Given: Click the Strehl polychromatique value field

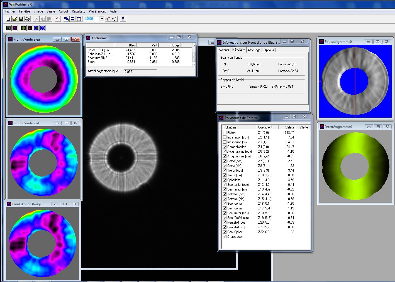Looking at the screenshot, I should [x=140, y=72].
